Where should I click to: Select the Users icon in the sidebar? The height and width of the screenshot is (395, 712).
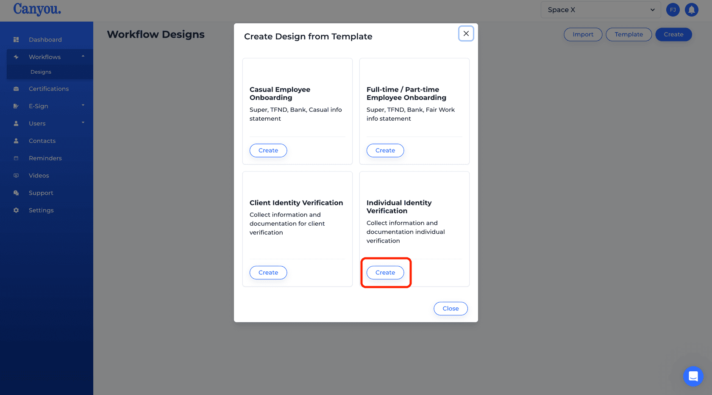(x=16, y=123)
